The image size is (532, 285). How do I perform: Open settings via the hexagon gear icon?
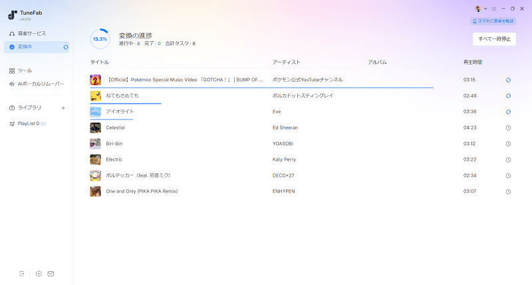pos(39,274)
